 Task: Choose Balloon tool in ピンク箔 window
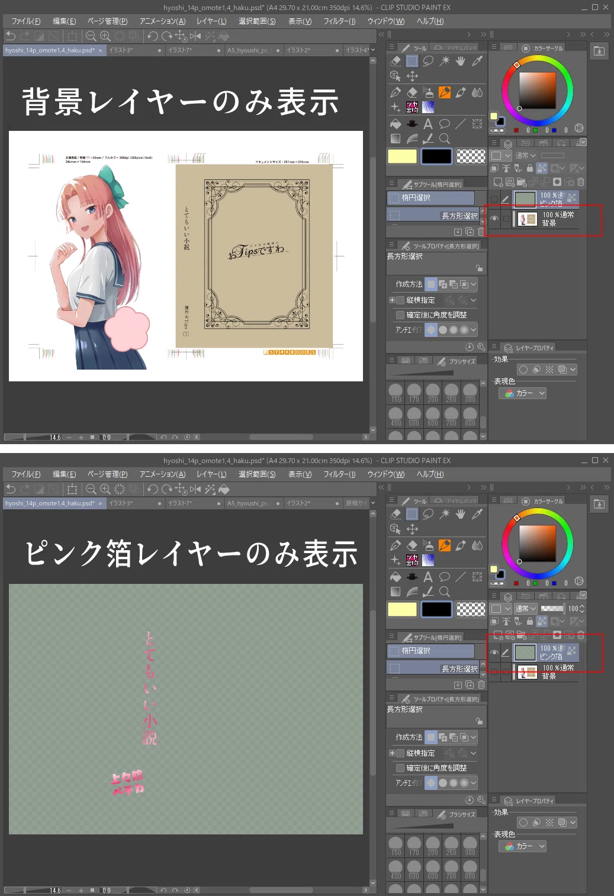(x=444, y=577)
